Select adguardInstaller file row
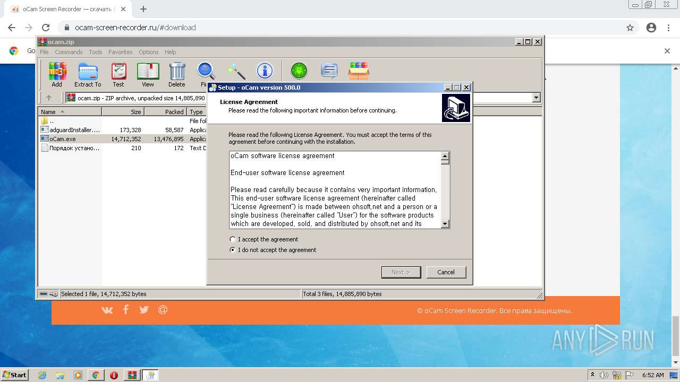 [x=123, y=129]
